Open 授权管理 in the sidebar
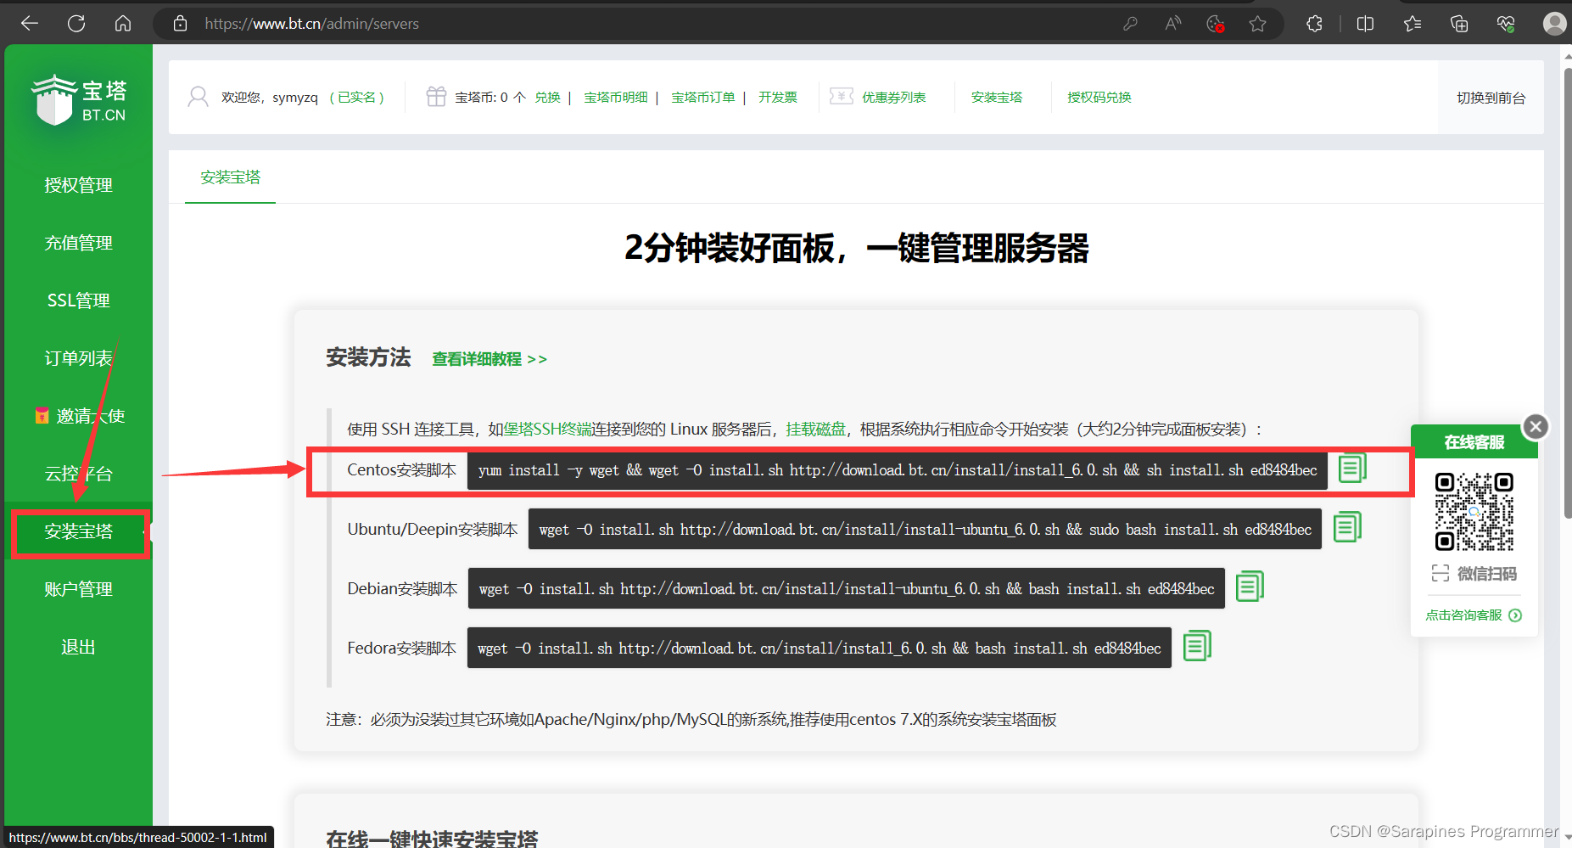Viewport: 1572px width, 848px height. (78, 185)
